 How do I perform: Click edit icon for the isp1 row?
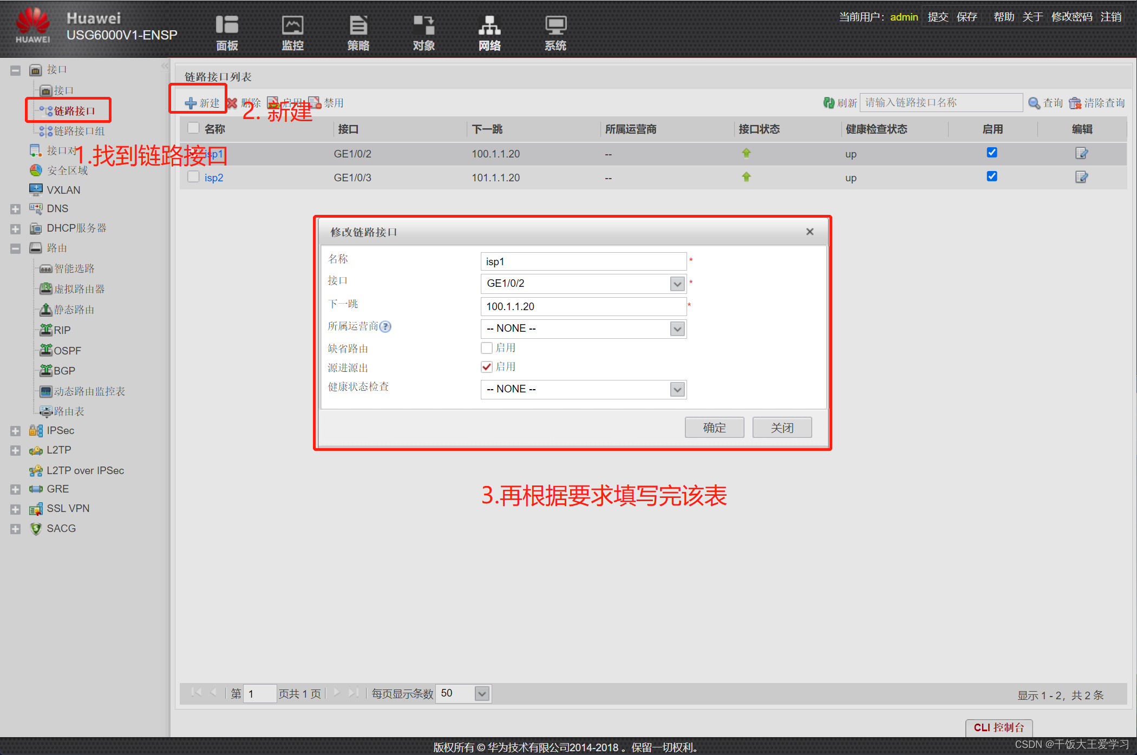[1081, 153]
